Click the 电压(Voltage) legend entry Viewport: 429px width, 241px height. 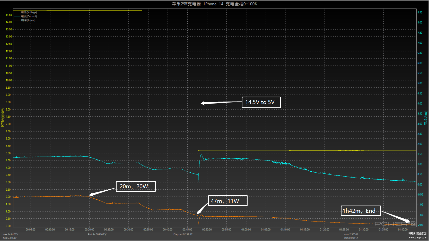click(26, 12)
